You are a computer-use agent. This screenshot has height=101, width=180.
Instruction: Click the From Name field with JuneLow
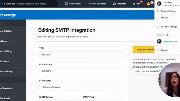[x=81, y=71]
